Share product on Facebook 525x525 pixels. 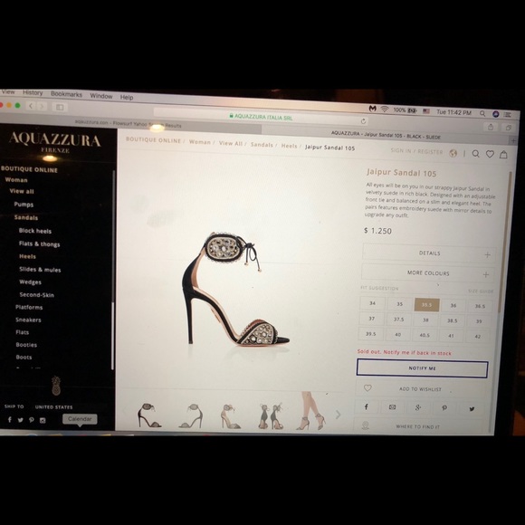click(x=367, y=406)
